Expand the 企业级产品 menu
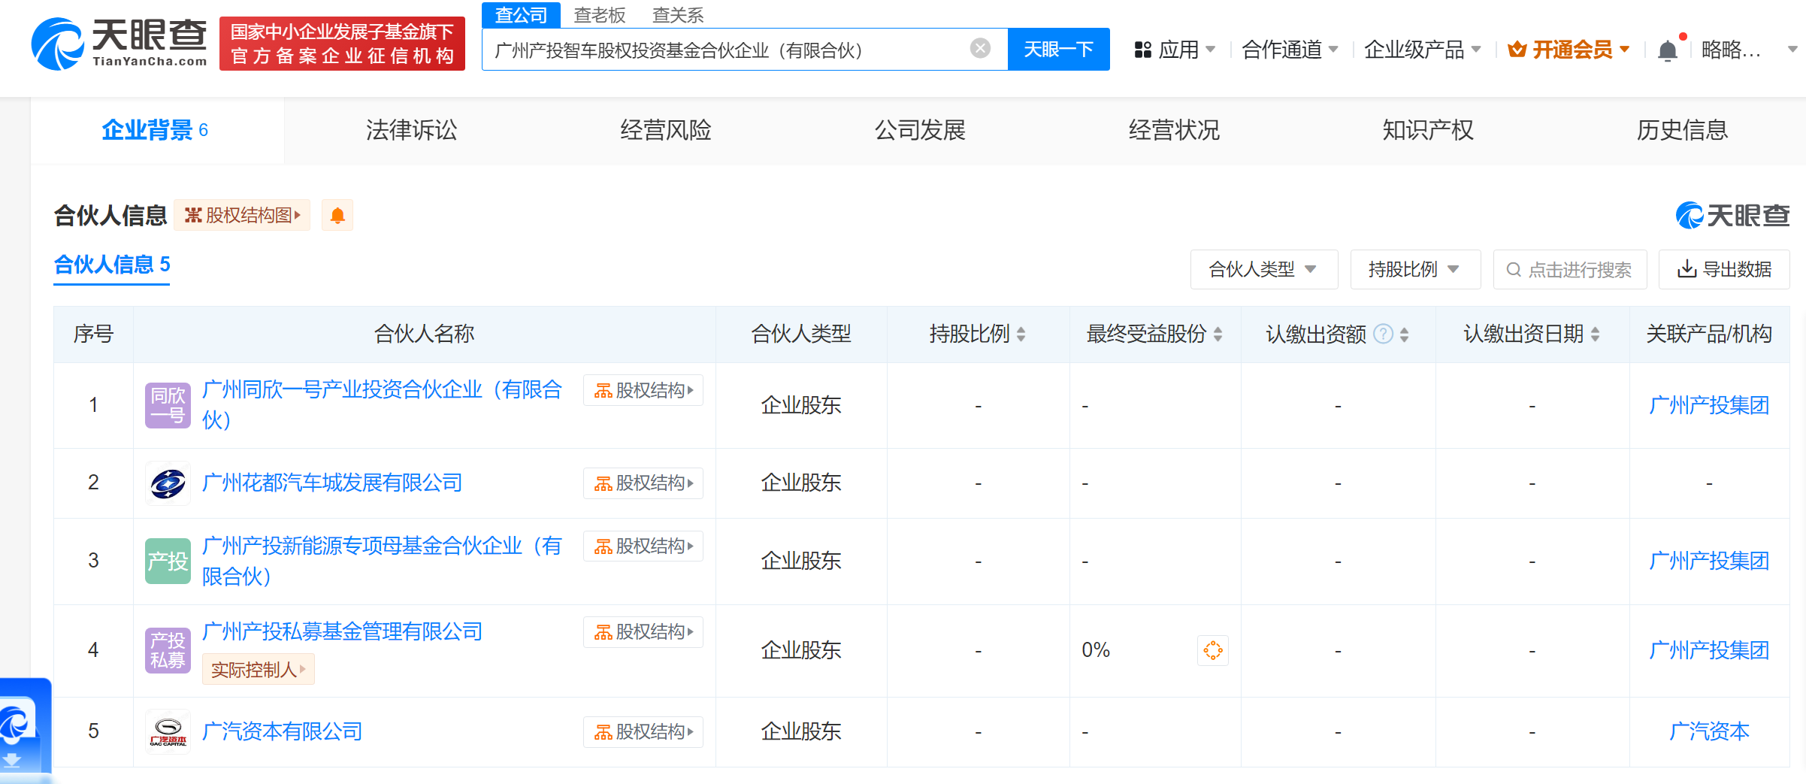The width and height of the screenshot is (1806, 784). [1423, 50]
